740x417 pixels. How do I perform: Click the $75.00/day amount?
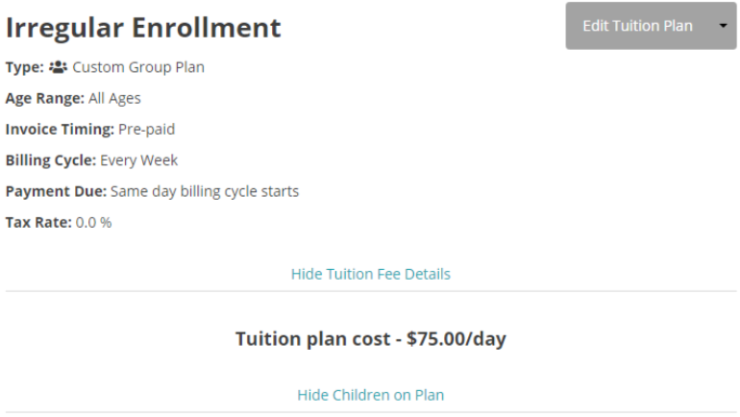click(x=456, y=339)
